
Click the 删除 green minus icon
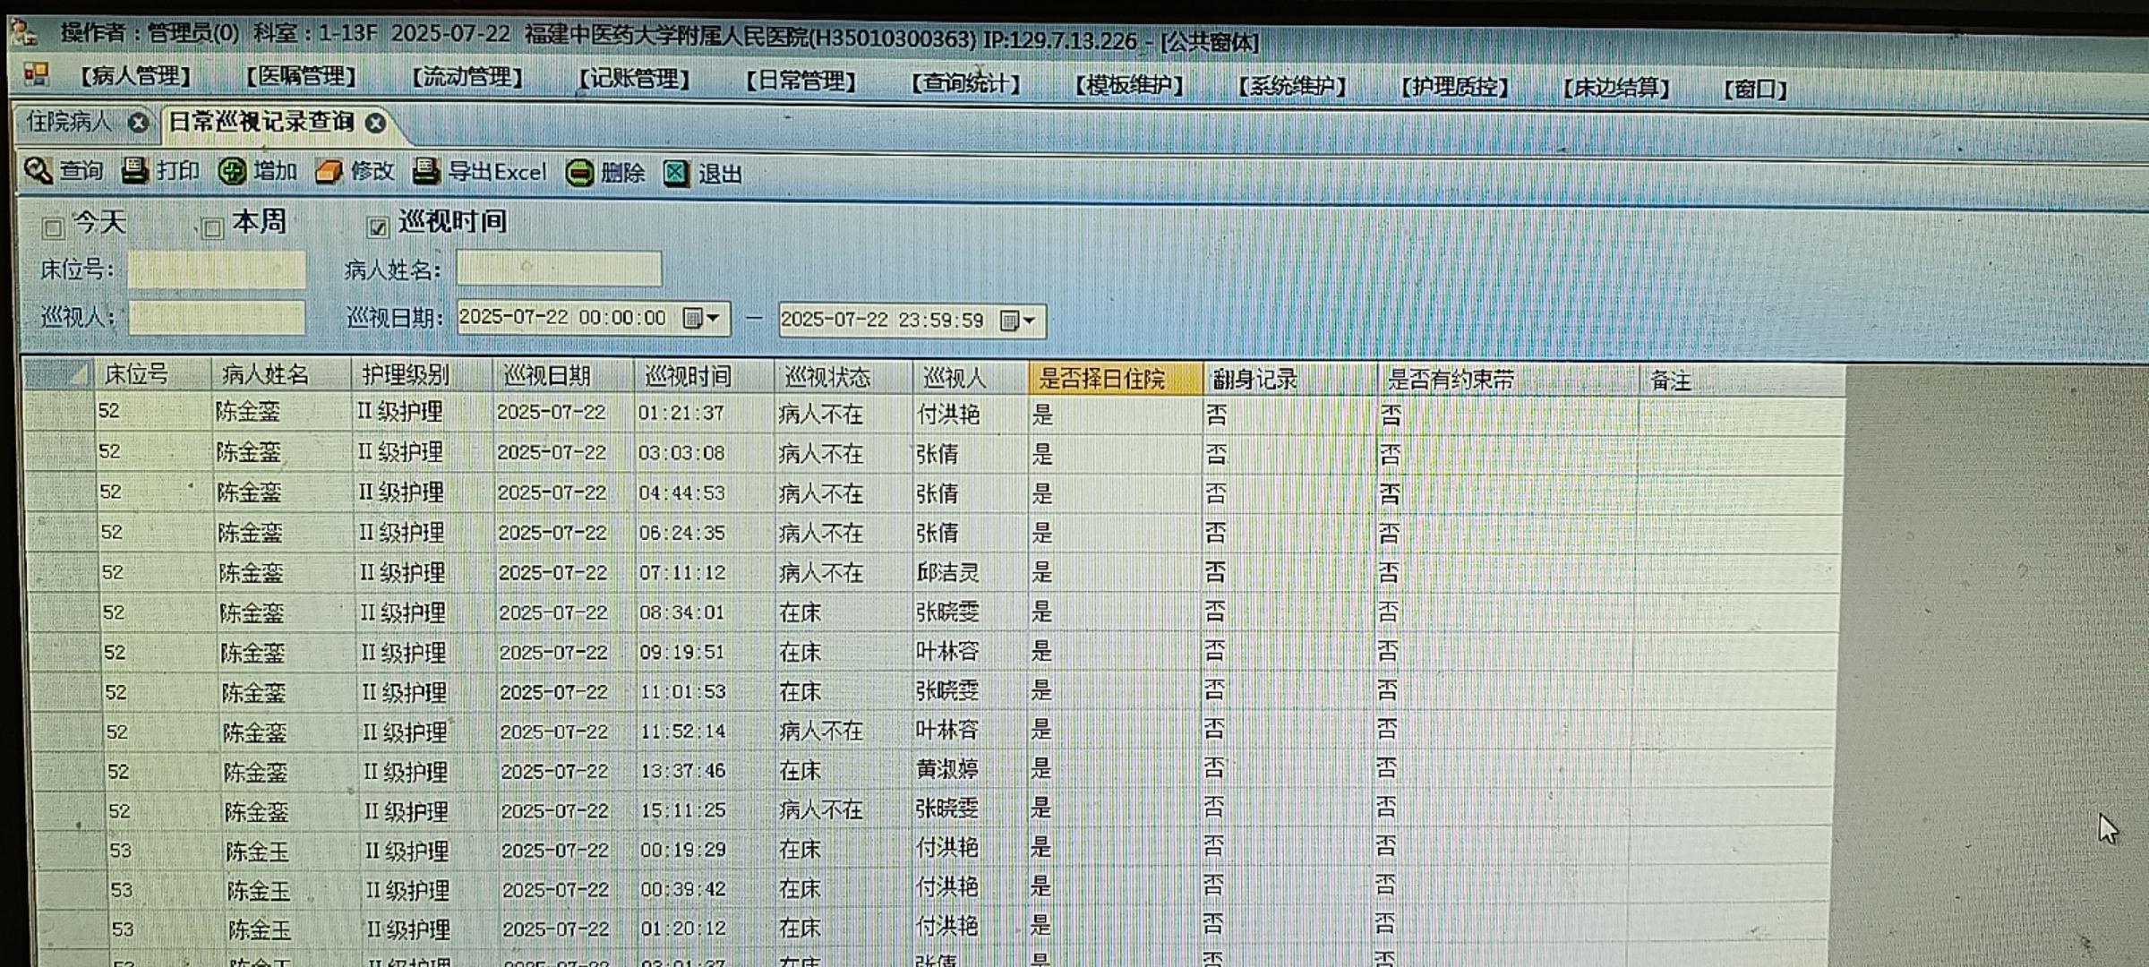(579, 173)
